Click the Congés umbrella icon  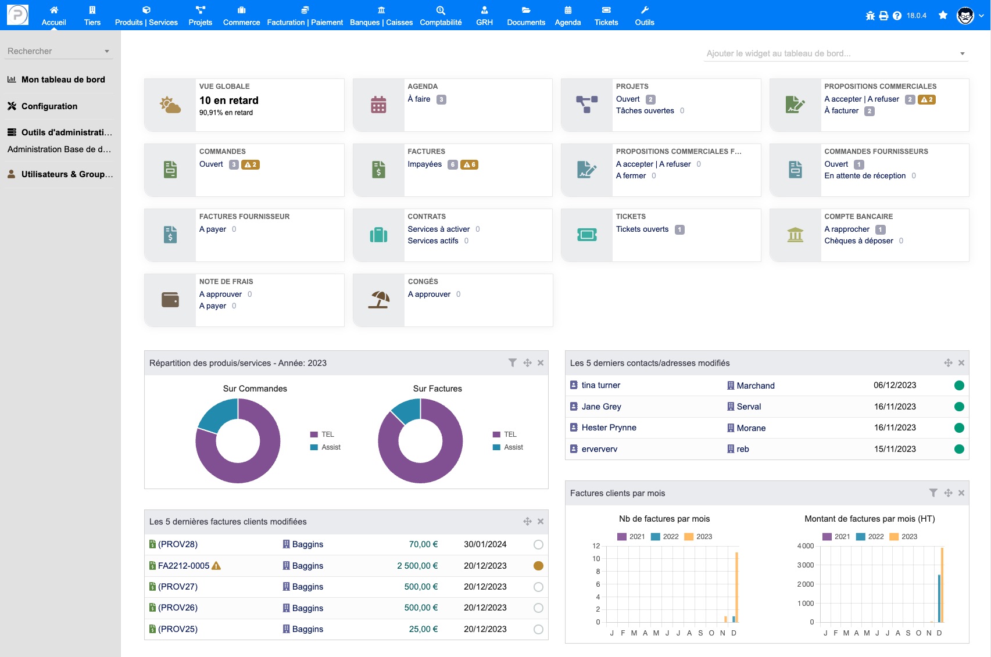[378, 300]
